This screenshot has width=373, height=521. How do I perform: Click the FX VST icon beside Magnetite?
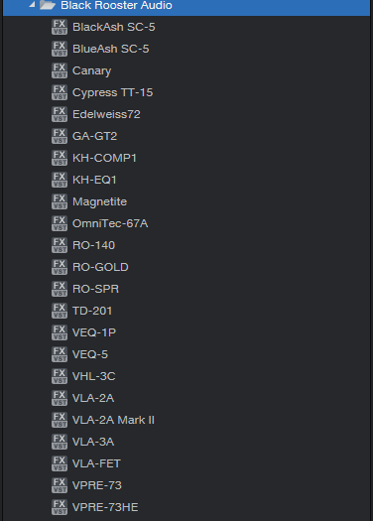click(60, 201)
